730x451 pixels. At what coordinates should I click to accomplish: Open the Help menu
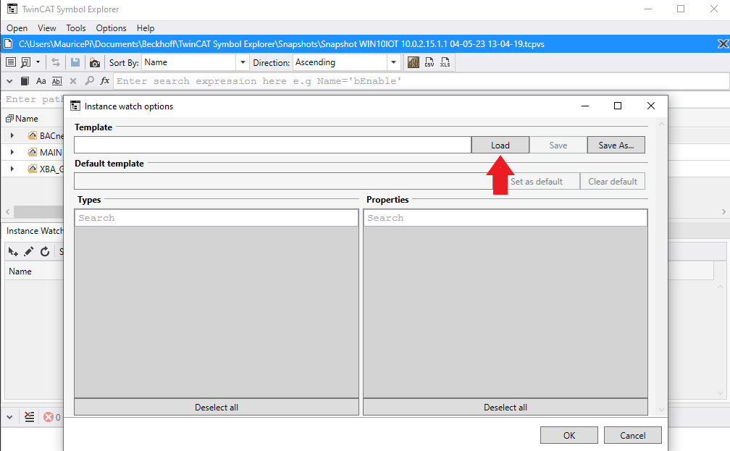(x=146, y=28)
